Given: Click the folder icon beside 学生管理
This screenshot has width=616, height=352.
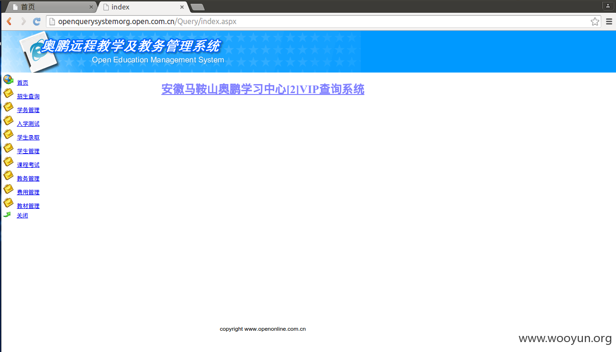Looking at the screenshot, I should pyautogui.click(x=8, y=148).
